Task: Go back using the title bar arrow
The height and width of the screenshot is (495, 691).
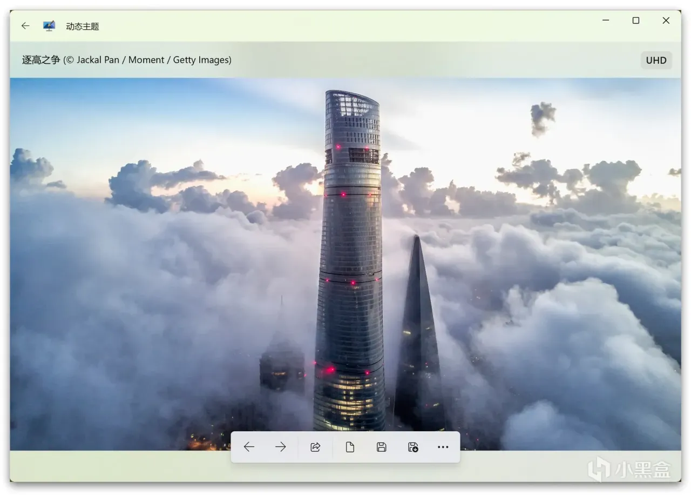Action: pyautogui.click(x=25, y=26)
